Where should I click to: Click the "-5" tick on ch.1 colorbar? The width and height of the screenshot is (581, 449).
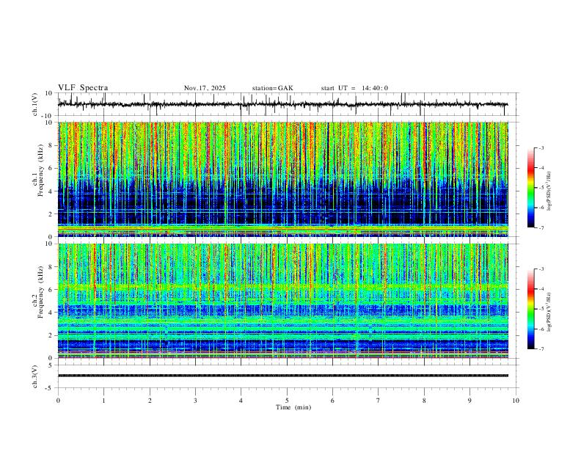point(541,188)
